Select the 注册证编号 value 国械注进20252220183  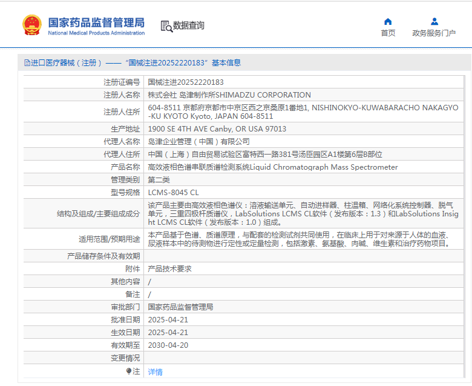[x=186, y=82]
